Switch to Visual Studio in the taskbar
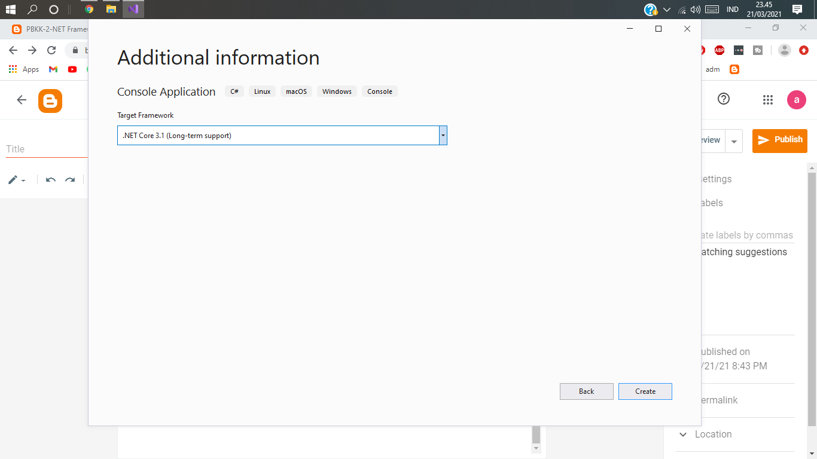The width and height of the screenshot is (817, 459). coord(133,9)
